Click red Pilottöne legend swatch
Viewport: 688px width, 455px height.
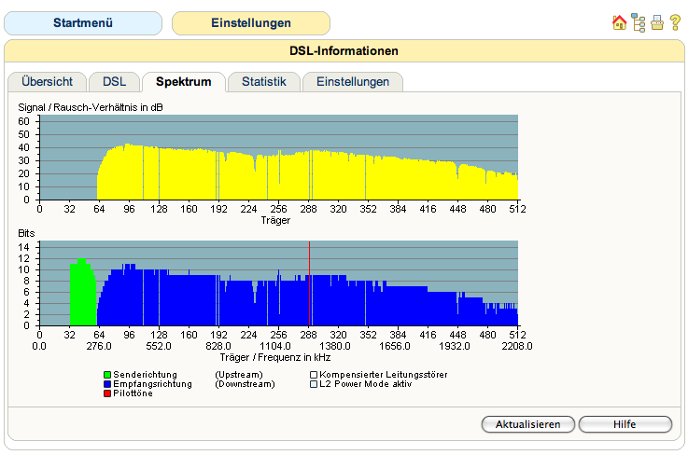[107, 393]
